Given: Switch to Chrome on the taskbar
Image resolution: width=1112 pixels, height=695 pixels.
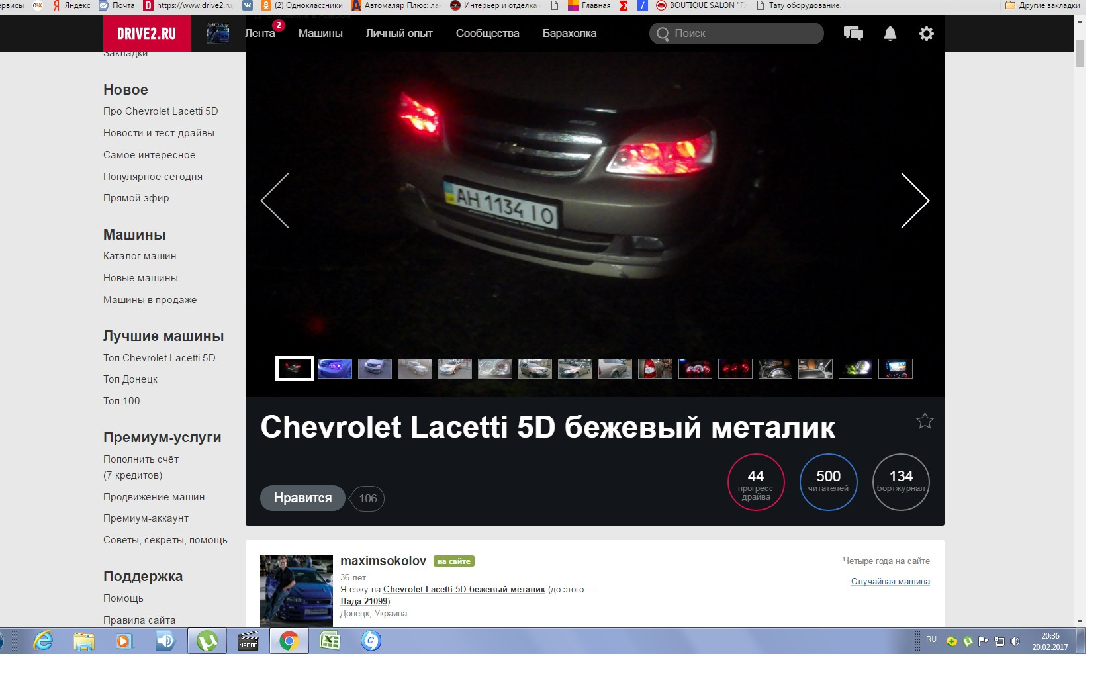Looking at the screenshot, I should click(289, 641).
